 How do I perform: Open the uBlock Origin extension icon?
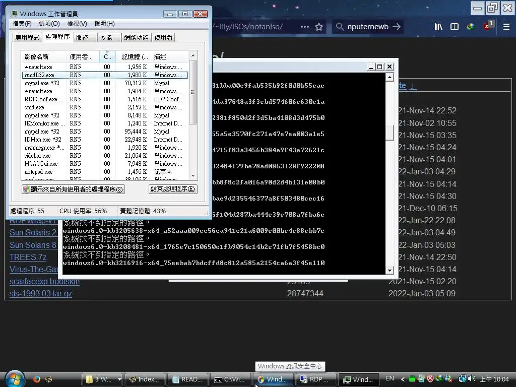pyautogui.click(x=488, y=26)
